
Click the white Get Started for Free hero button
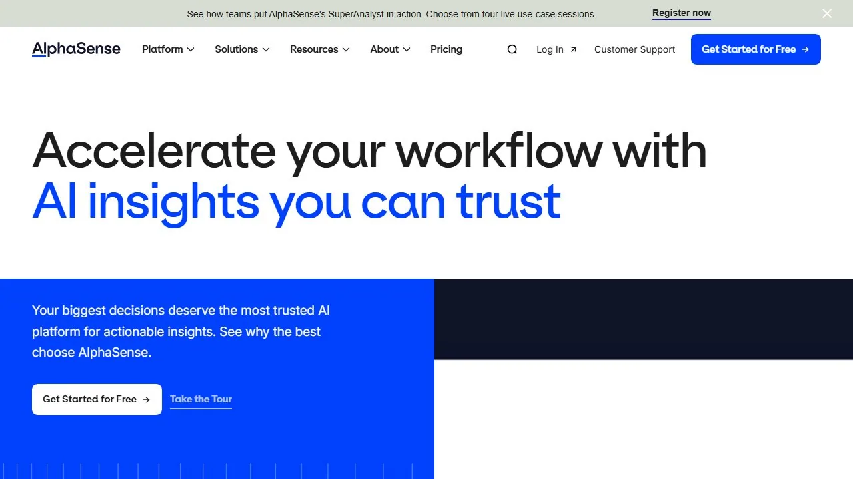pos(97,399)
